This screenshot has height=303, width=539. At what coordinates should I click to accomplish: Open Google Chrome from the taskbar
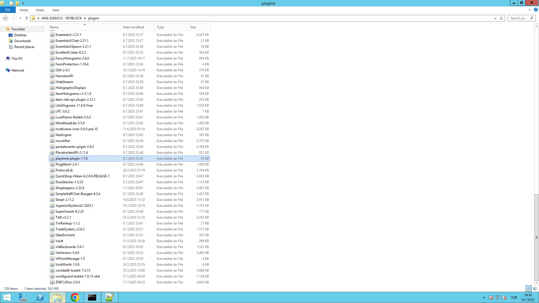(x=75, y=297)
